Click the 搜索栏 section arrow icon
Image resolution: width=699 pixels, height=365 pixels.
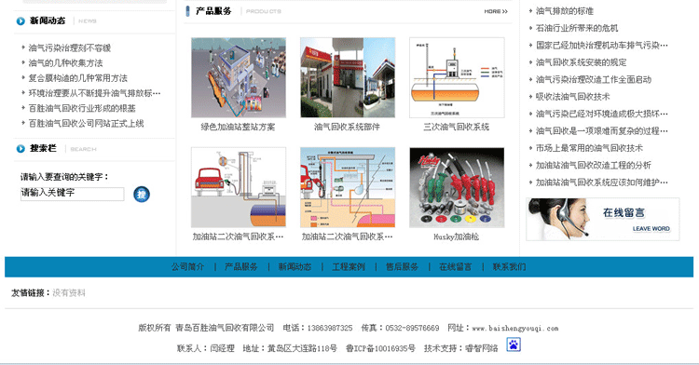point(21,149)
